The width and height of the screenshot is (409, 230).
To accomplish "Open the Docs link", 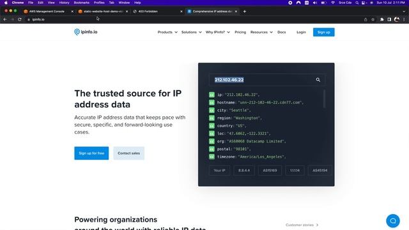I will [x=281, y=32].
